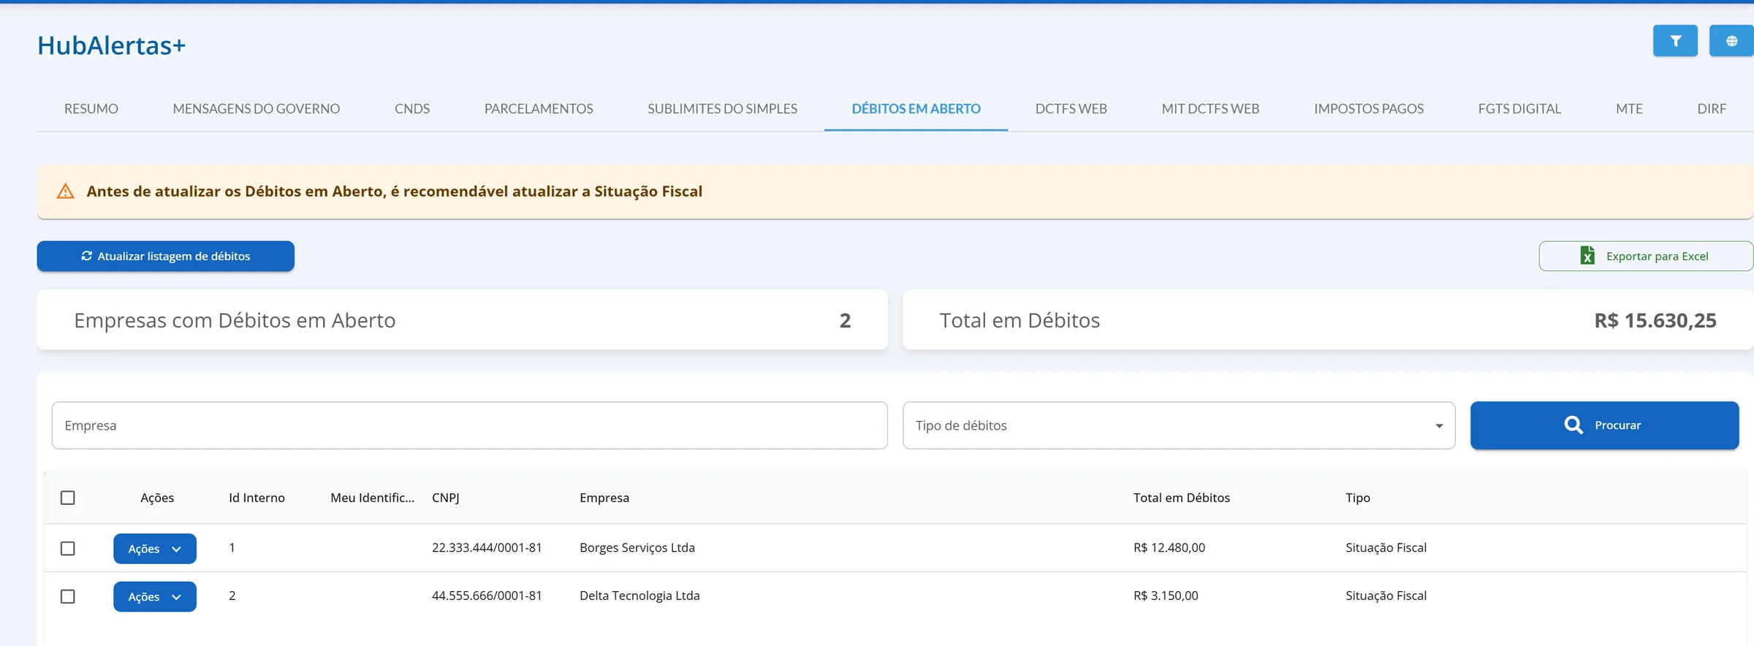Go to the CNDS tab
The image size is (1754, 646).
[x=412, y=109]
